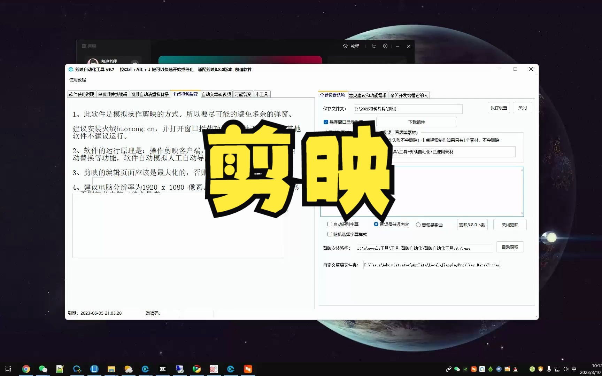Open the red seal stamp taskbar icon

pyautogui.click(x=214, y=369)
